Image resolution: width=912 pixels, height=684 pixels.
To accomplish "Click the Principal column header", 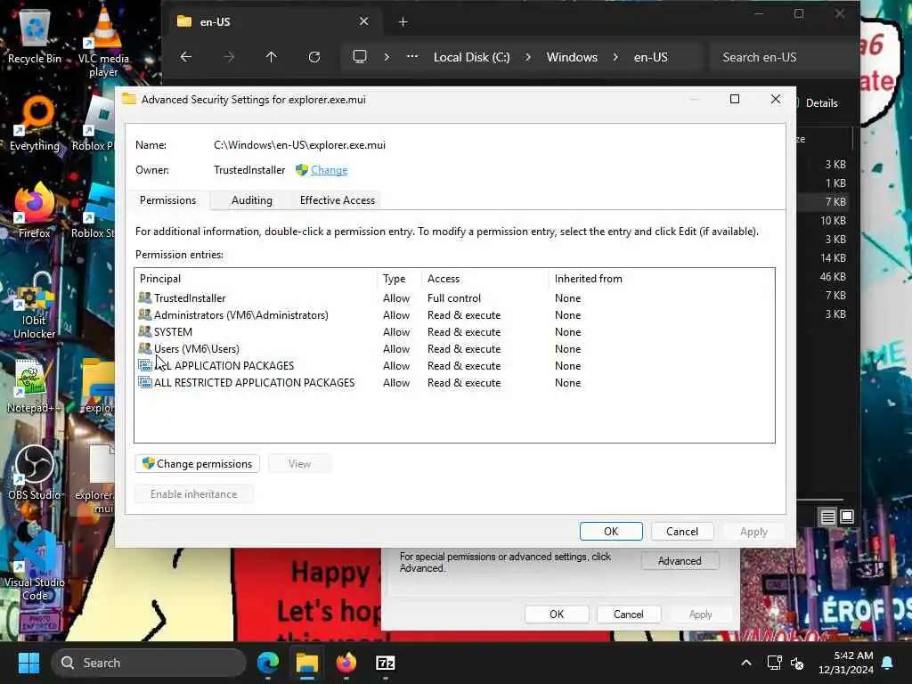I will pos(256,279).
